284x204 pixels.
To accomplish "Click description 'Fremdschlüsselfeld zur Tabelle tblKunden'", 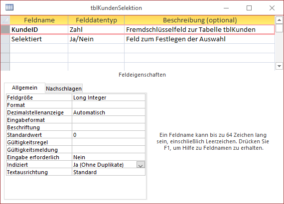I will point(199,30).
